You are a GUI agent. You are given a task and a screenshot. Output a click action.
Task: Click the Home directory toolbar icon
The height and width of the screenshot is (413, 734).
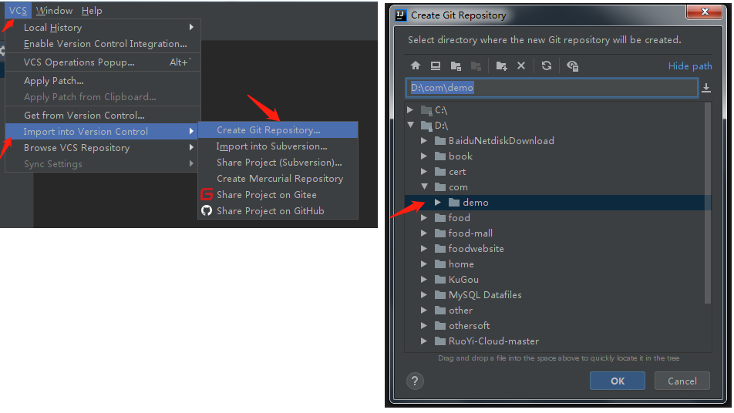[x=416, y=65]
